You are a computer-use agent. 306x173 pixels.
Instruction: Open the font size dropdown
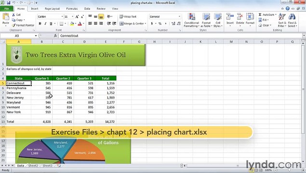pos(72,17)
